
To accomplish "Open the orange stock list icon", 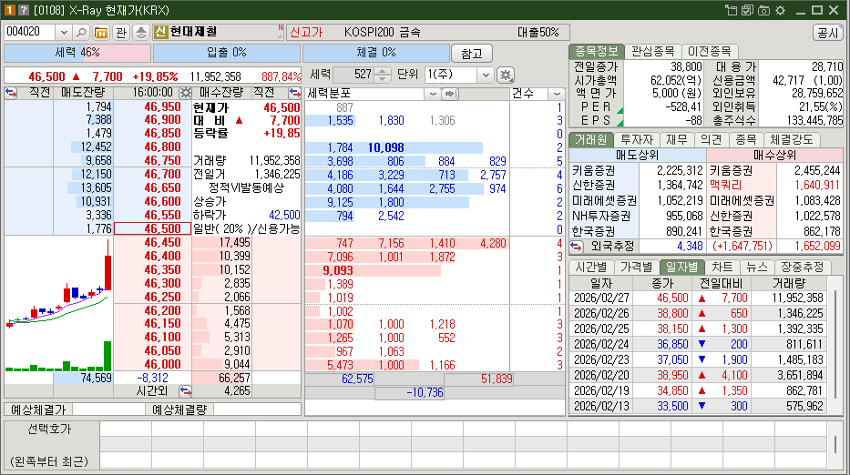I will point(100,32).
